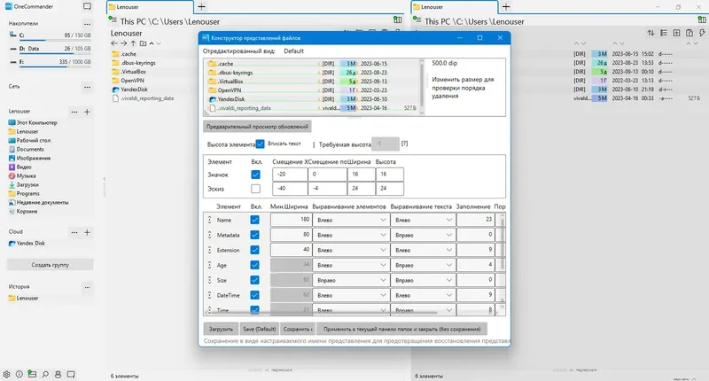Image resolution: width=709 pixels, height=381 pixels.
Task: Click the user profile icon in bottom-left toolbar
Action: (x=58, y=374)
